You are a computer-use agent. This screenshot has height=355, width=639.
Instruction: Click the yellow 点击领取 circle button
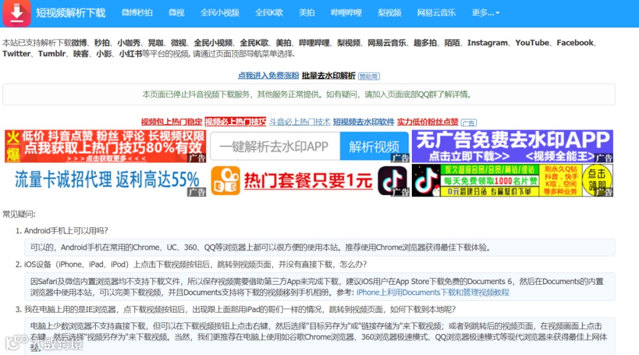[x=596, y=181]
